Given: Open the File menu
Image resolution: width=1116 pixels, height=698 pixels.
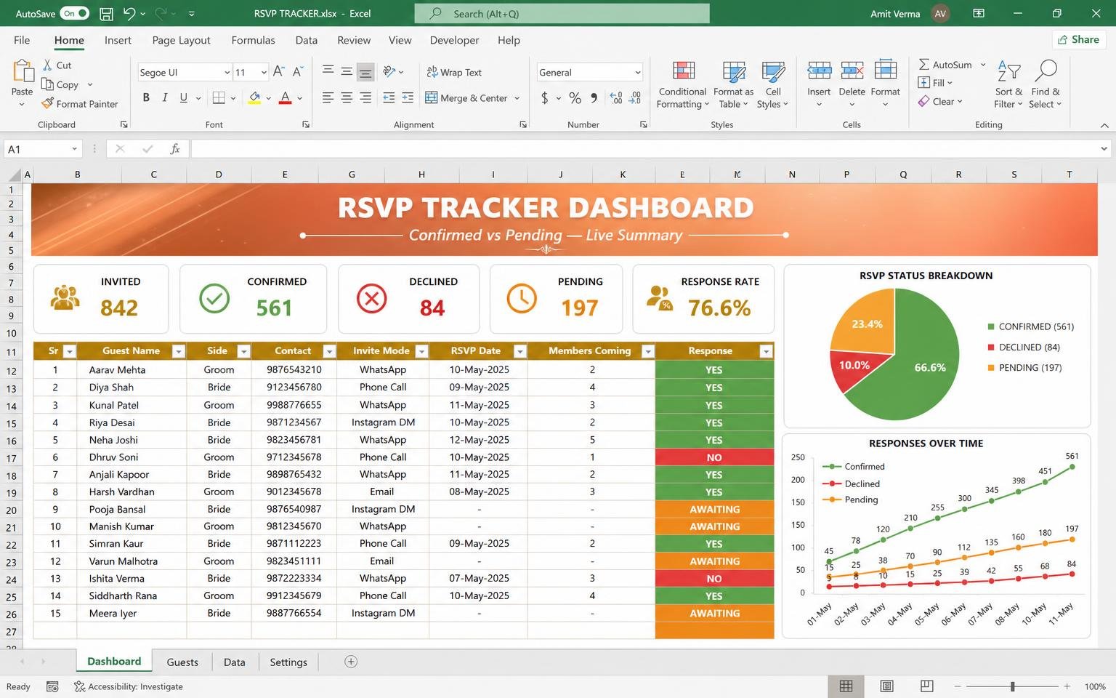Looking at the screenshot, I should [x=22, y=40].
